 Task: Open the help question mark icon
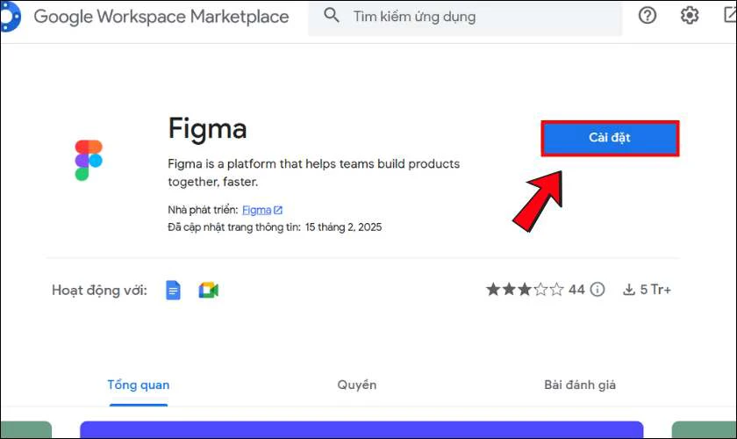point(648,16)
